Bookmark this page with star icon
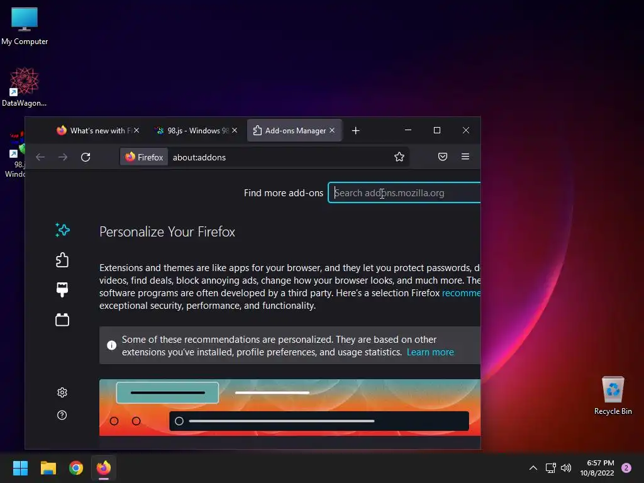 (399, 157)
